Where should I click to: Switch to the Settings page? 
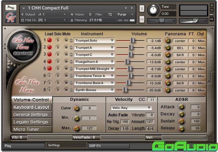pos(67,145)
